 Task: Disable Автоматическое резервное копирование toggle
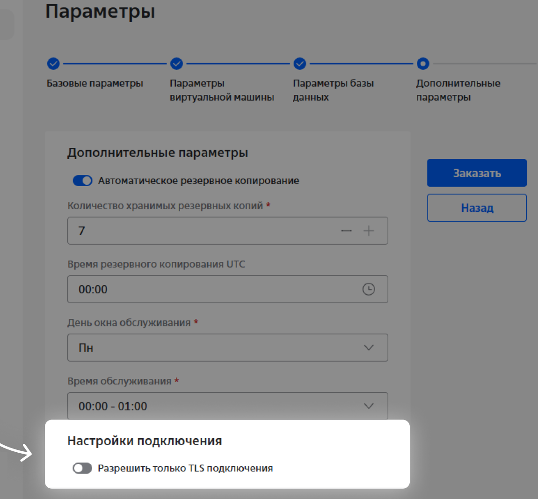click(82, 181)
